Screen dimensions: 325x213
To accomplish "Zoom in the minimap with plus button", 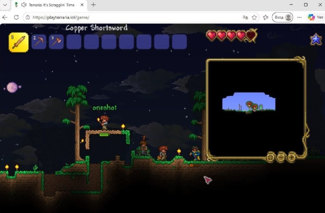I will coord(291,157).
